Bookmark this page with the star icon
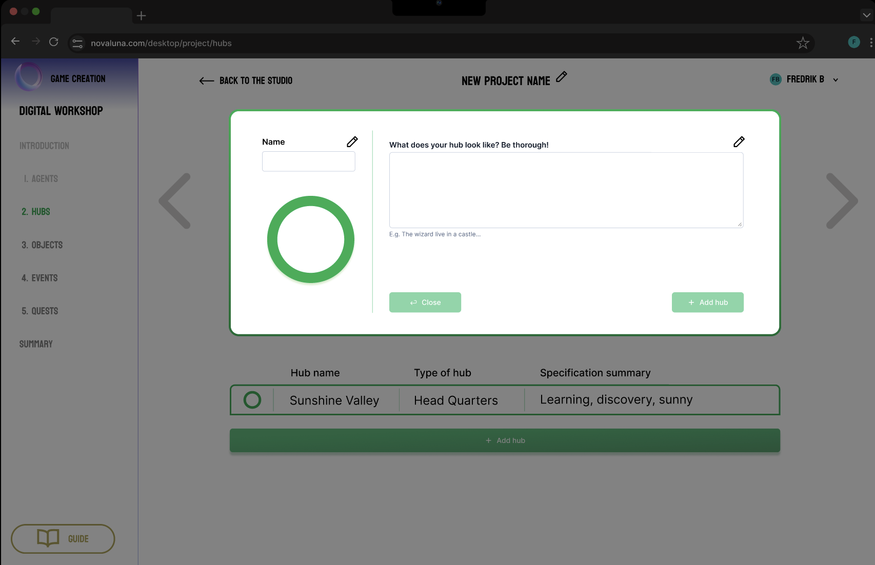This screenshot has width=875, height=565. coord(803,43)
